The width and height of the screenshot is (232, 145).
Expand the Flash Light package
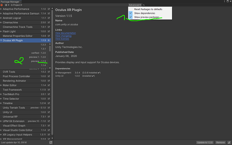click(1, 31)
